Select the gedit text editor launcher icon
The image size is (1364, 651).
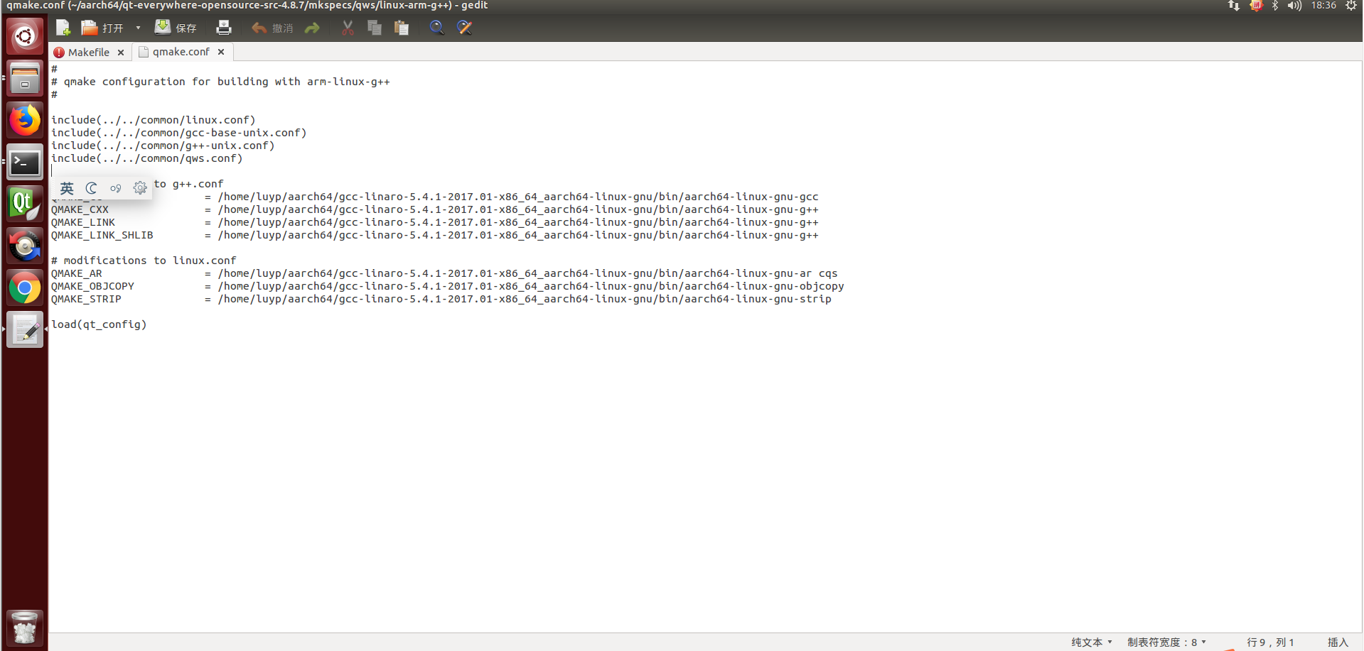point(25,329)
